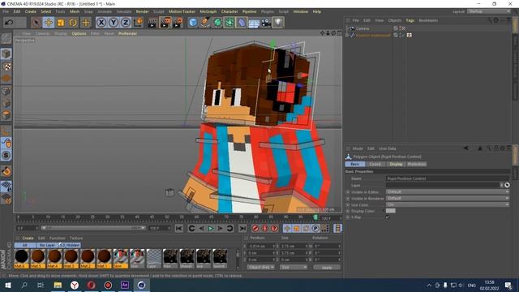Viewport: 519px width, 292px height.
Task: Open Visible in Editor dropdown
Action: (448, 191)
